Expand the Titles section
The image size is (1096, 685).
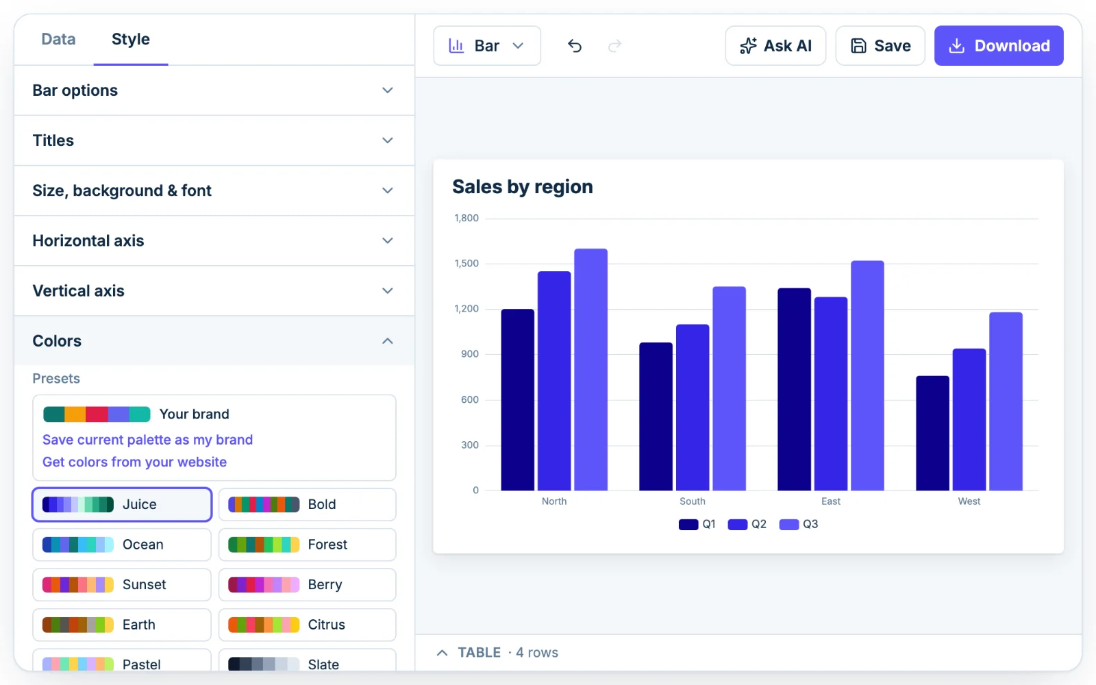click(x=214, y=140)
